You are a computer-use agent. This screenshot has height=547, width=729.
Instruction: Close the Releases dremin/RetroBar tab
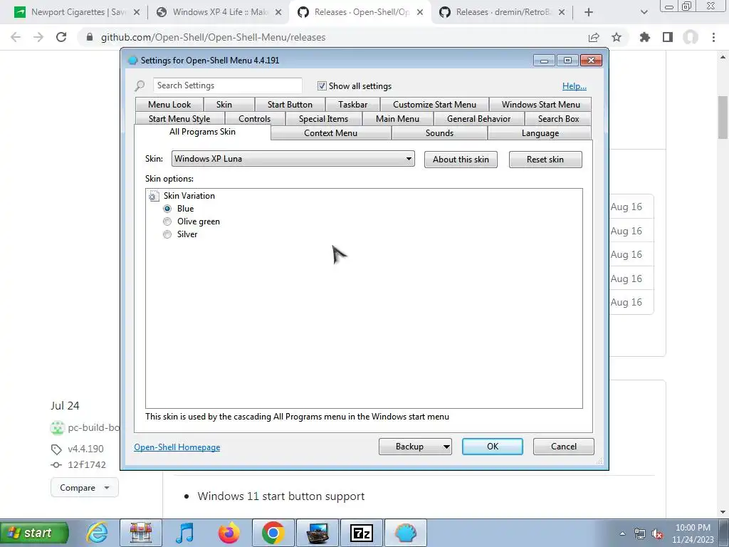pos(562,12)
